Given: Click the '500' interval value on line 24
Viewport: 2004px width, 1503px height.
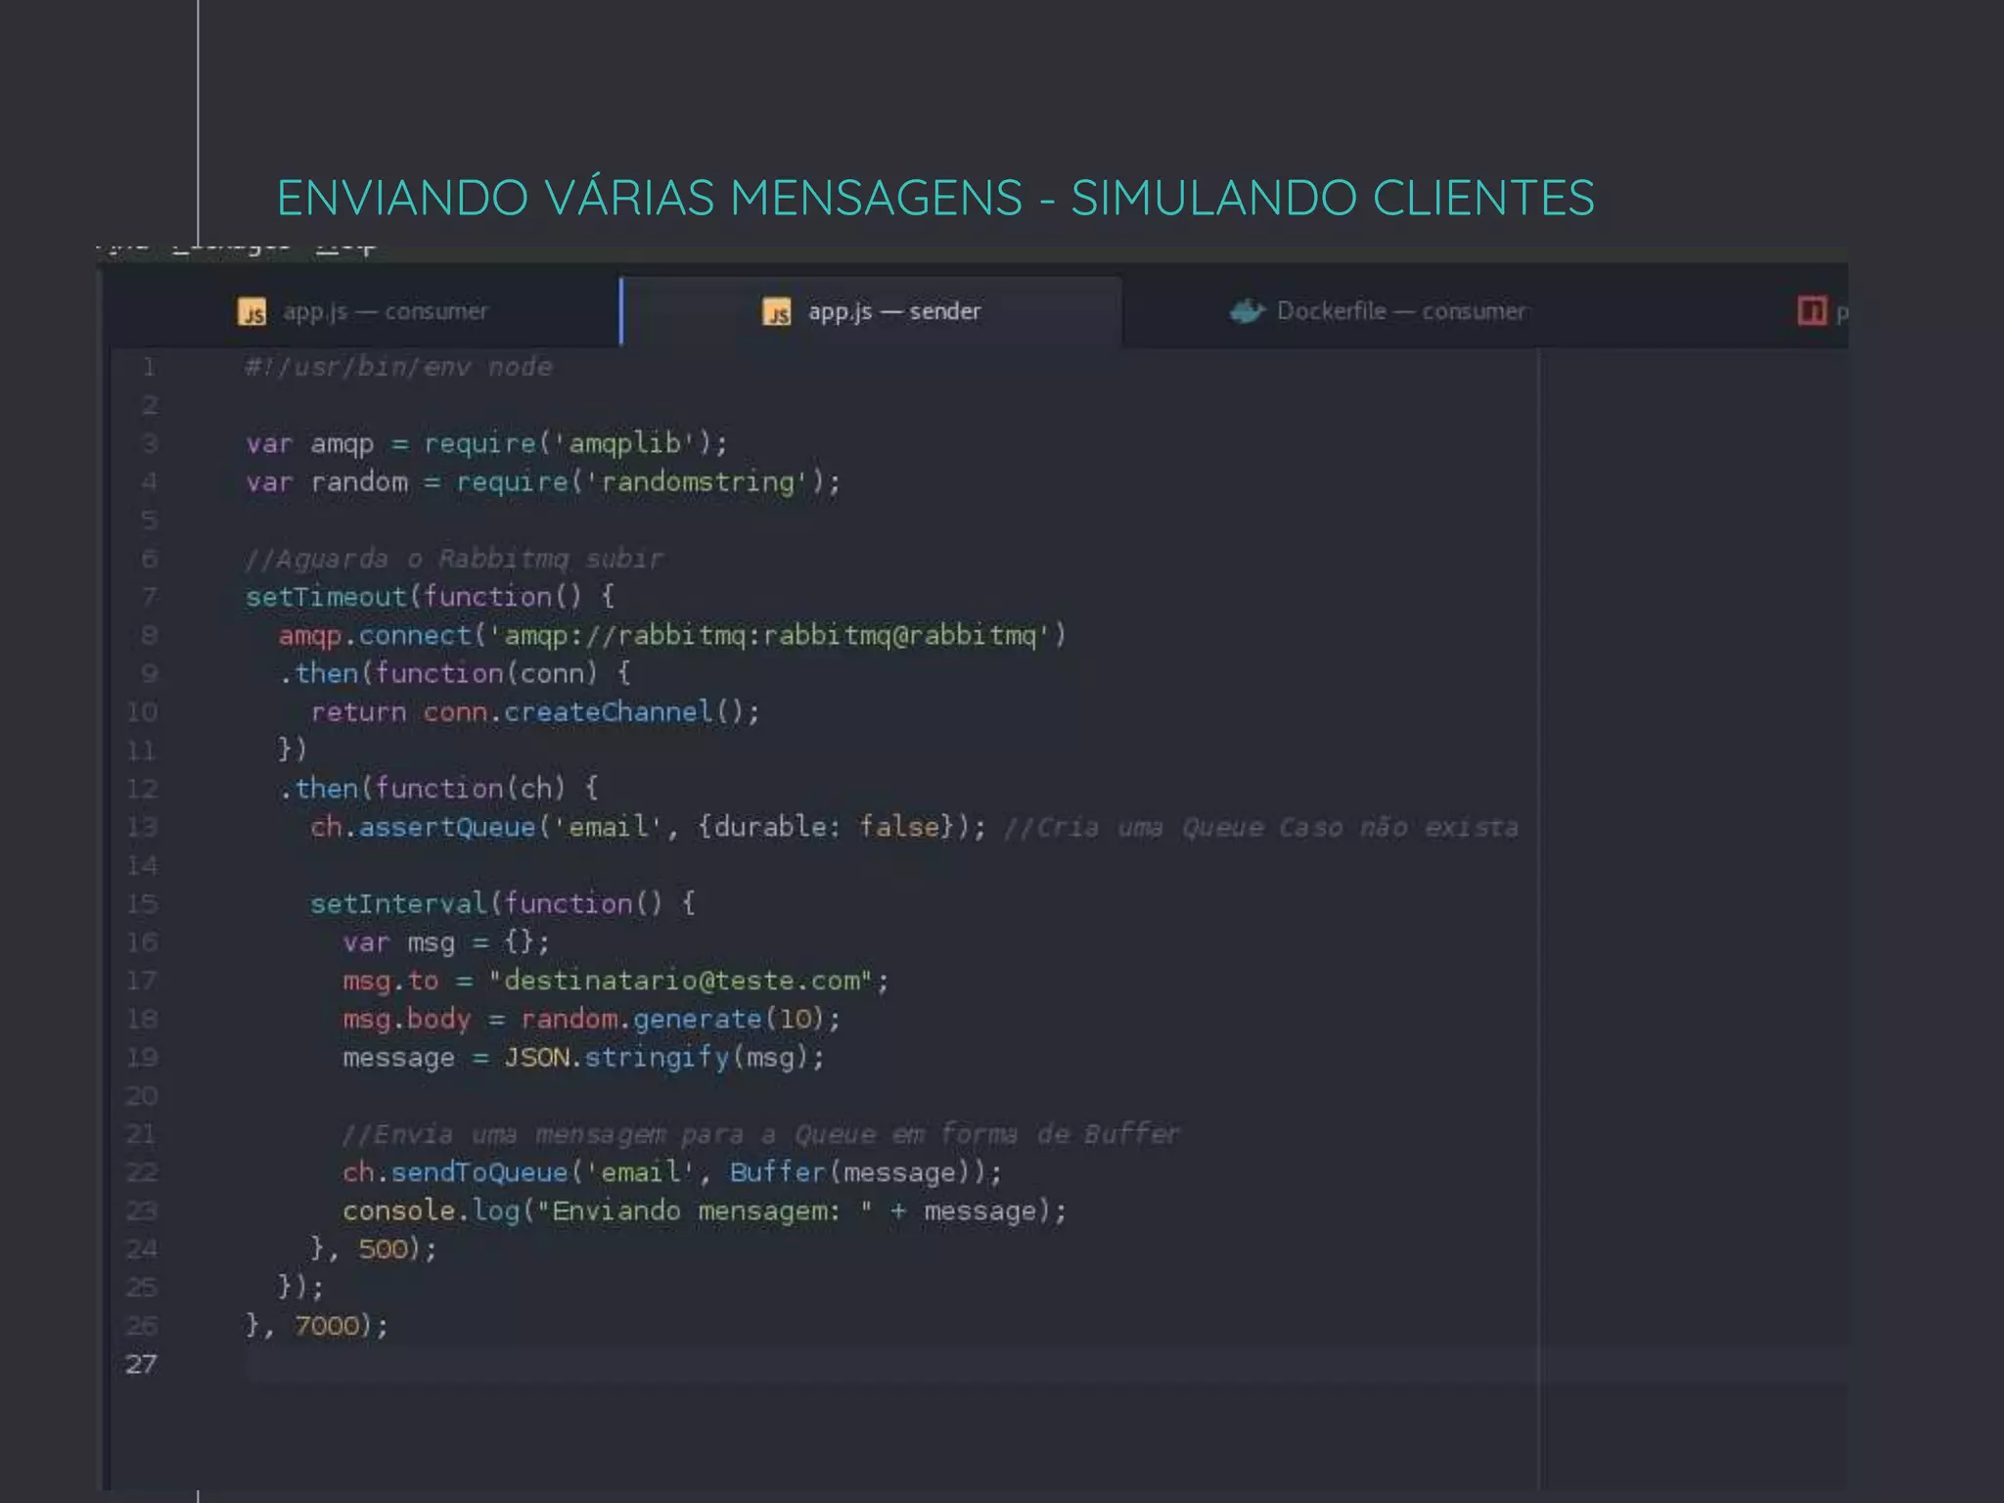Looking at the screenshot, I should [x=383, y=1250].
